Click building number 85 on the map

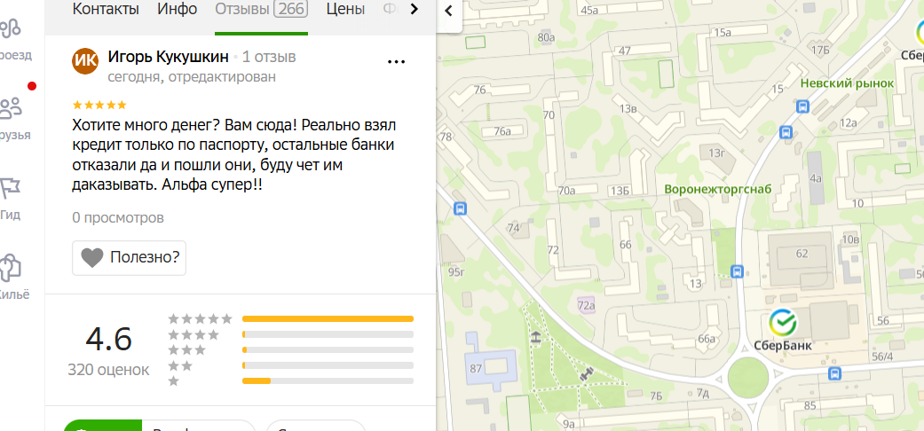pyautogui.click(x=809, y=405)
